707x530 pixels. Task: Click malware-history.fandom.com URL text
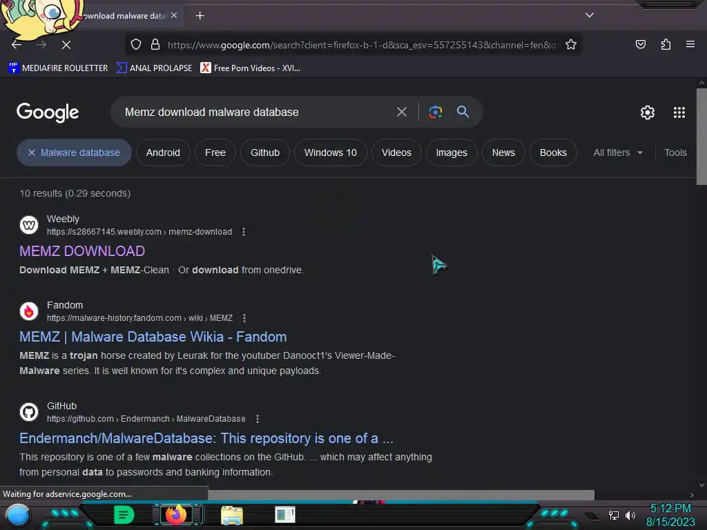[139, 318]
